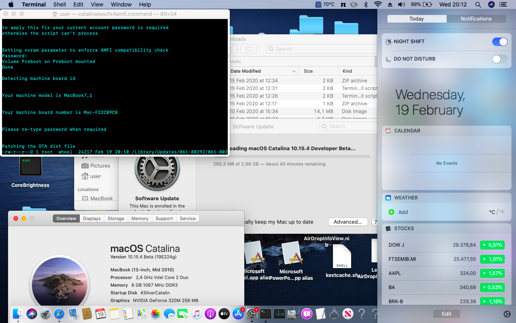Open Service tab in About This Mac
Viewport: 516px width, 323px height.
[188, 218]
